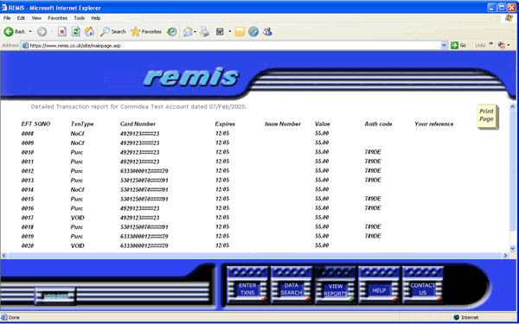Open the ENTER TXNS panel button
The image size is (519, 324).
click(247, 285)
